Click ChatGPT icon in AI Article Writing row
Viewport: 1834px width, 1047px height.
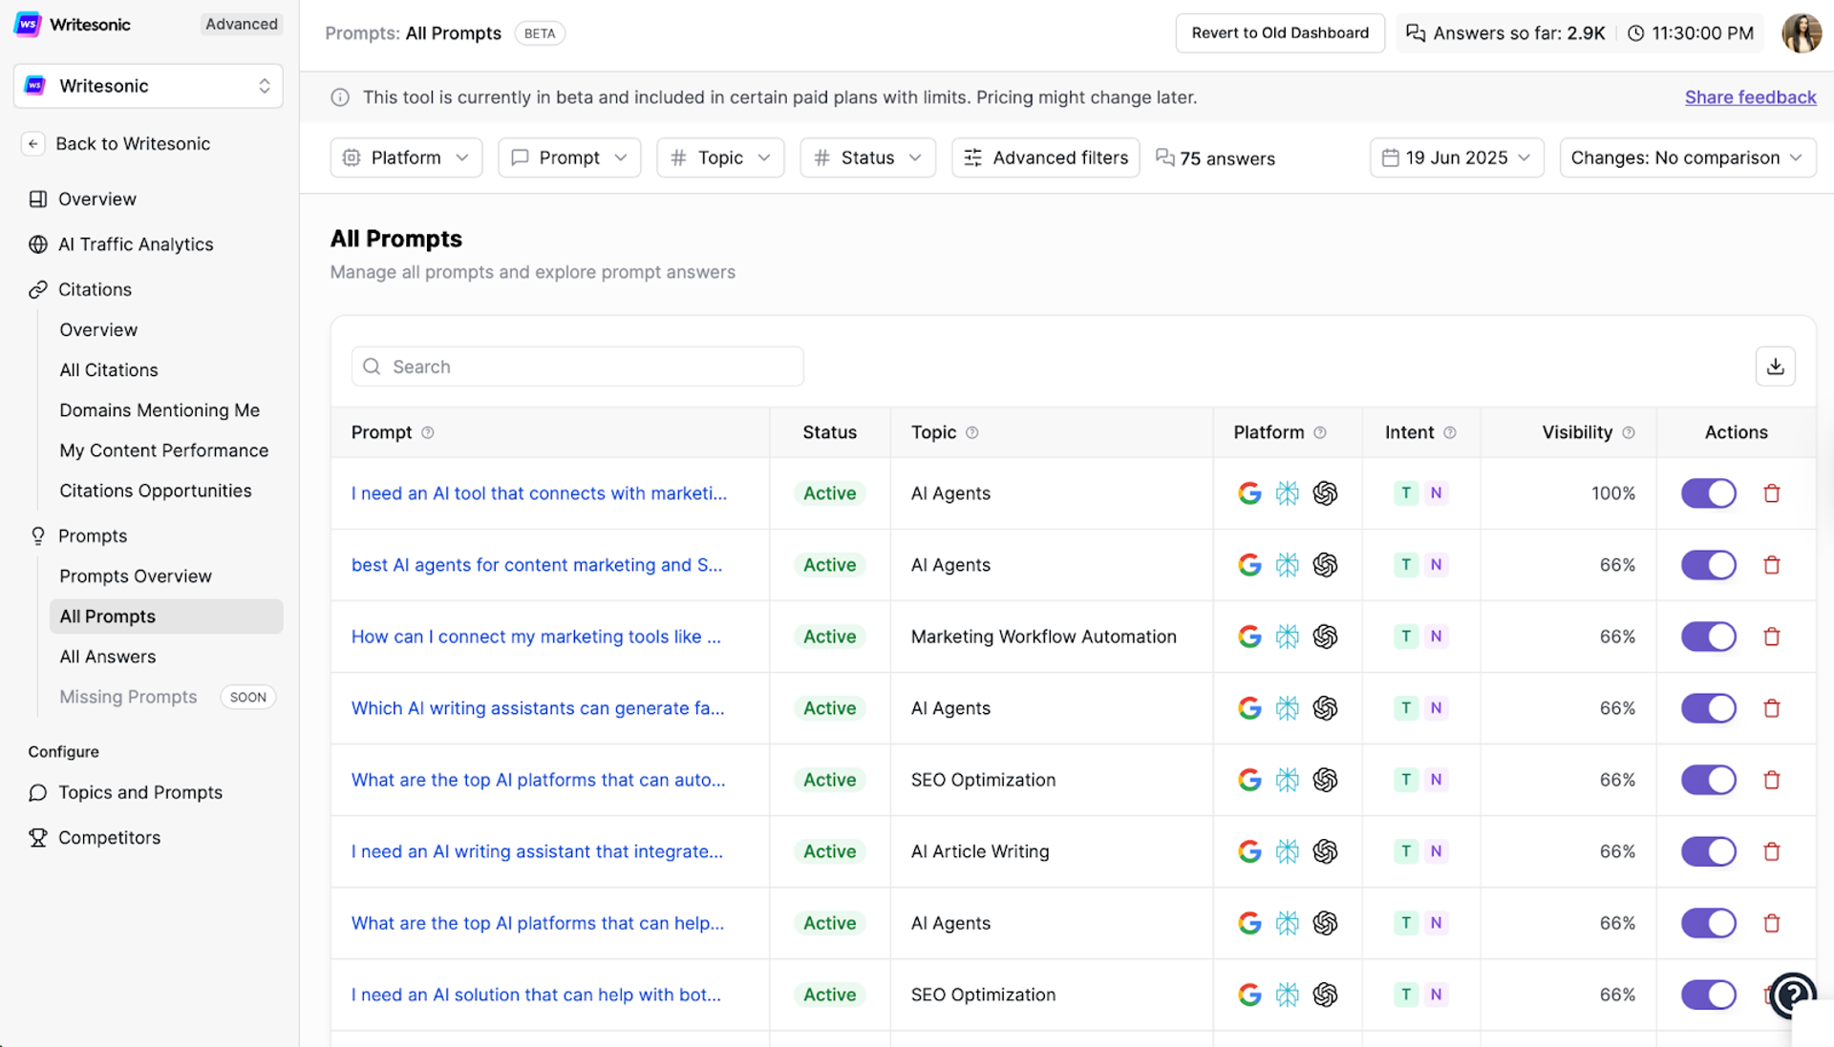pos(1325,851)
